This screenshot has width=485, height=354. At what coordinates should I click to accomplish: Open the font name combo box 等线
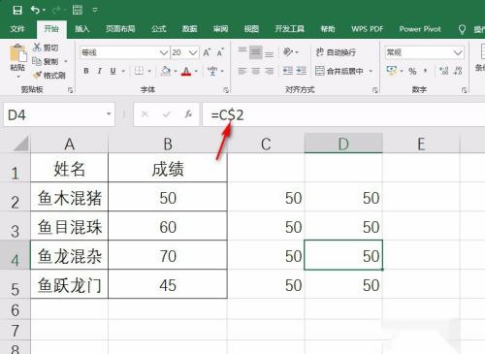tap(124, 52)
